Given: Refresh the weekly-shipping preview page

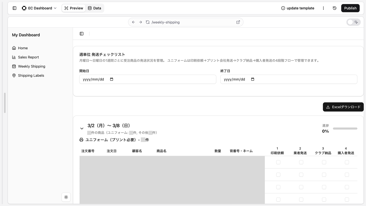Looking at the screenshot, I should 148,22.
